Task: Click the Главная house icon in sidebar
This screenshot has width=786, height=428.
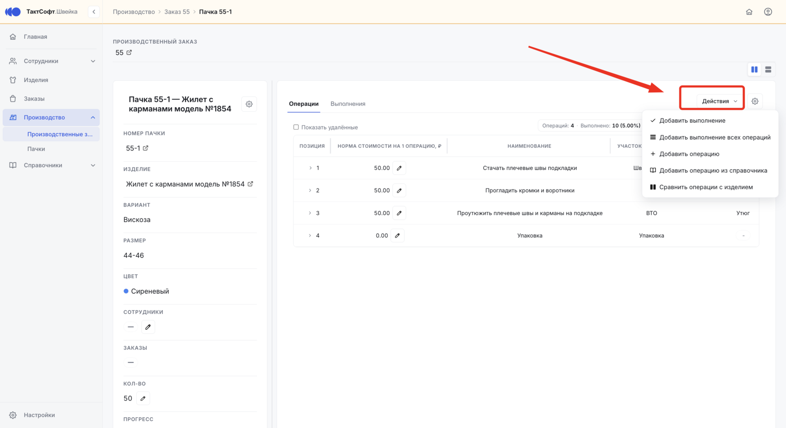Action: pyautogui.click(x=13, y=36)
